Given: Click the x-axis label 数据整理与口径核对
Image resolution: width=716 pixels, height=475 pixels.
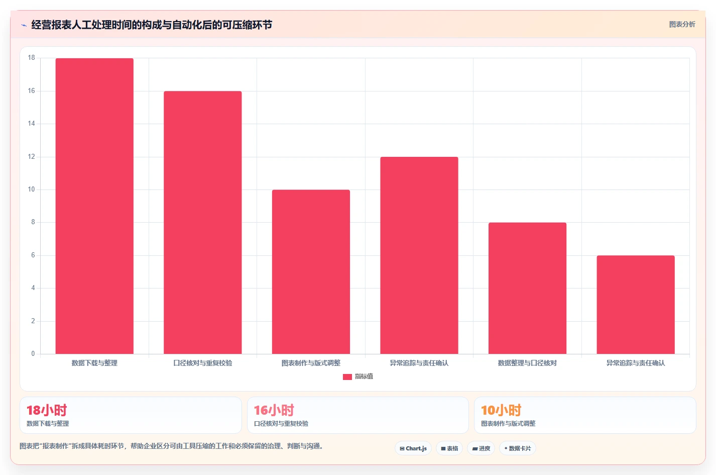Looking at the screenshot, I should (527, 363).
